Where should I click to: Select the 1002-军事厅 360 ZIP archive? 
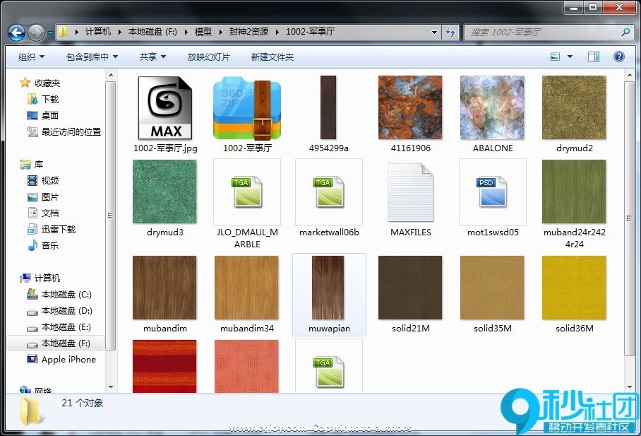pyautogui.click(x=247, y=108)
